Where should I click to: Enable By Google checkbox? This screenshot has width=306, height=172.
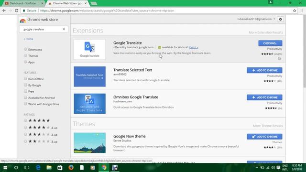[x=25, y=85]
